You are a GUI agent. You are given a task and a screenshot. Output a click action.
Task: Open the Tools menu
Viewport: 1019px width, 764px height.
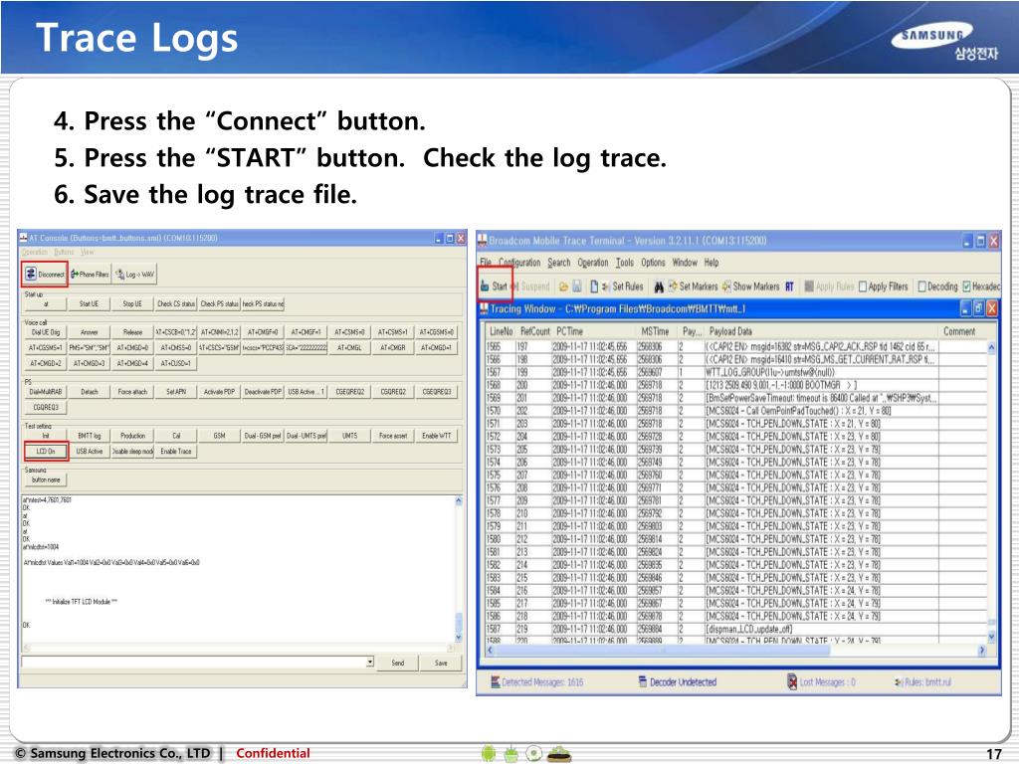[625, 263]
